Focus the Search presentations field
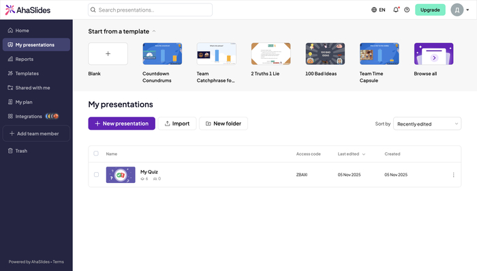 pos(151,10)
